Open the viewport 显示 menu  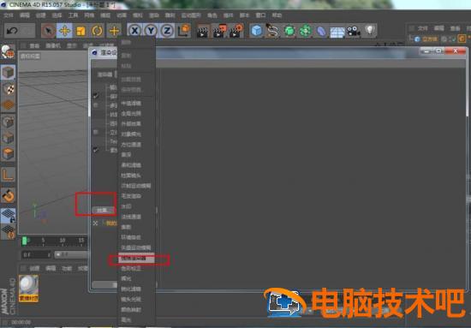(x=71, y=45)
